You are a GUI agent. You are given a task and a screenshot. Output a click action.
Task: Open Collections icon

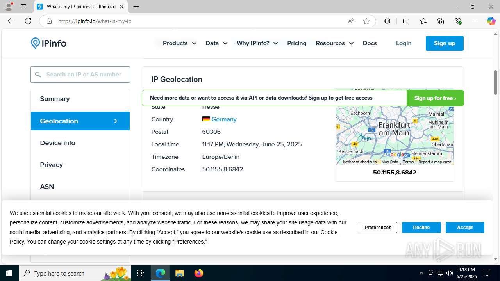tap(441, 21)
